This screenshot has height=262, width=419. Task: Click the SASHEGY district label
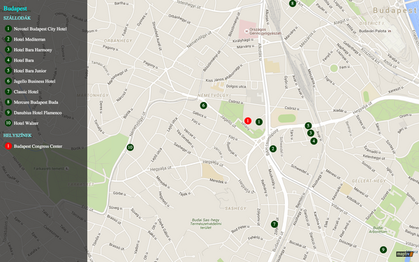[x=235, y=208]
